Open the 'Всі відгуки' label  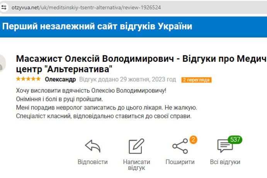point(225,162)
